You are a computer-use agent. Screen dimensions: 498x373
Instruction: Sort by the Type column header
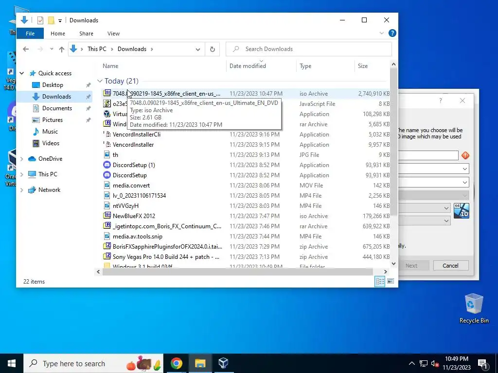305,66
